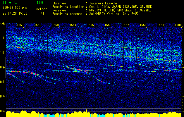Image resolution: width=184 pixels, height=117 pixels.
Task: Click the date stamp 25.04.28 15:50
Action: pyautogui.click(x=15, y=13)
